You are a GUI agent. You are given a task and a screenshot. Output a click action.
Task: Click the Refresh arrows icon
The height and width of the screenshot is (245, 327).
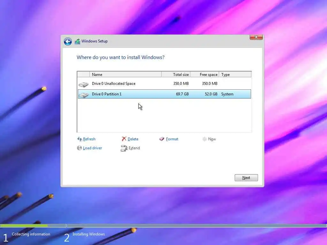click(80, 139)
